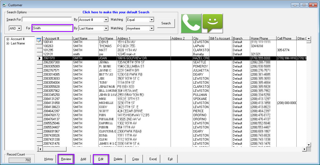Click the Review button
The width and height of the screenshot is (320, 165).
[66, 159]
